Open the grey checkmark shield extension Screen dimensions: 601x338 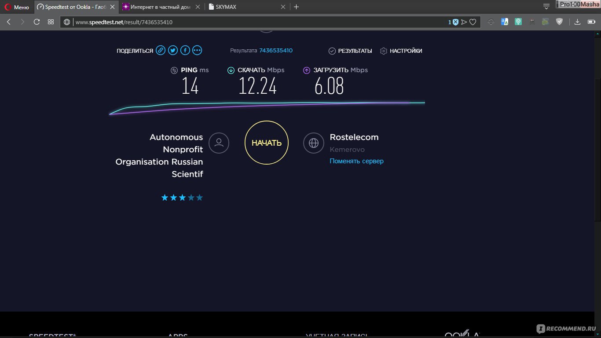(x=559, y=22)
